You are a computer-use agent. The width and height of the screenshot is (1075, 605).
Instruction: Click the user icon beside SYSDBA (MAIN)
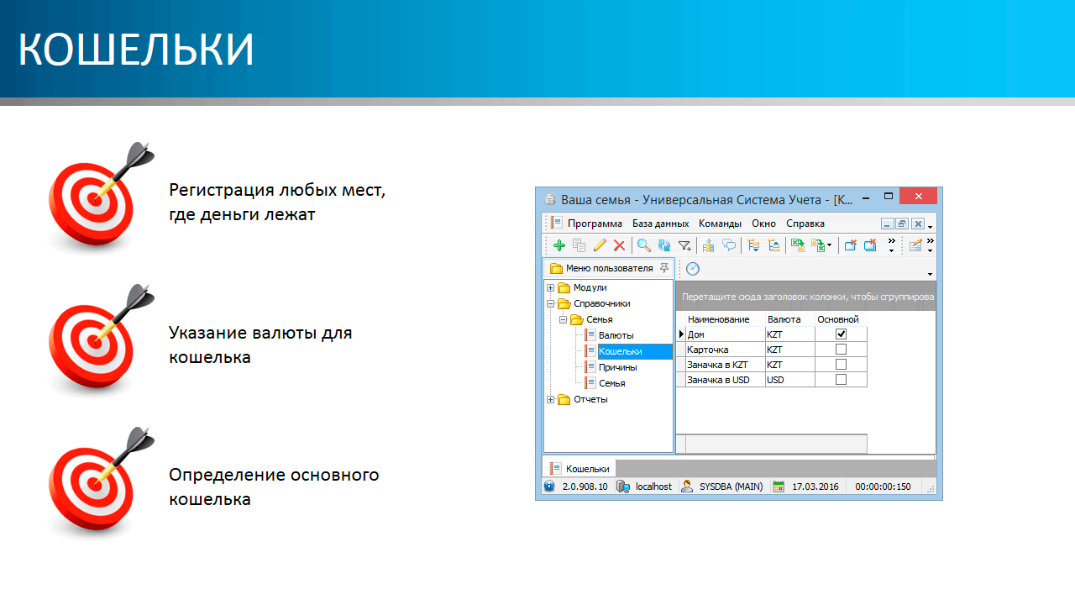pos(687,487)
